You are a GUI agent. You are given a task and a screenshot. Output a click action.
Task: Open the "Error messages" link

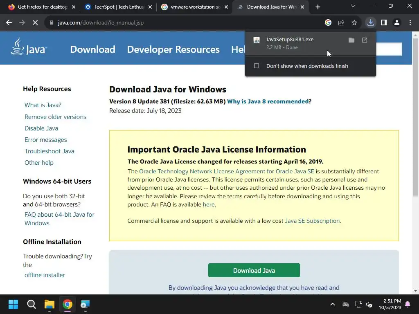(46, 140)
